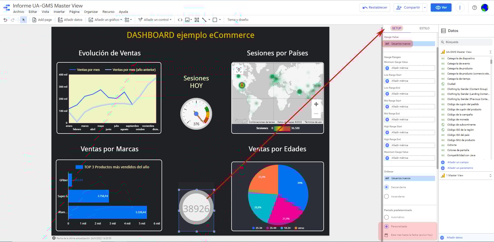Click the help question mark icon

click(474, 7)
